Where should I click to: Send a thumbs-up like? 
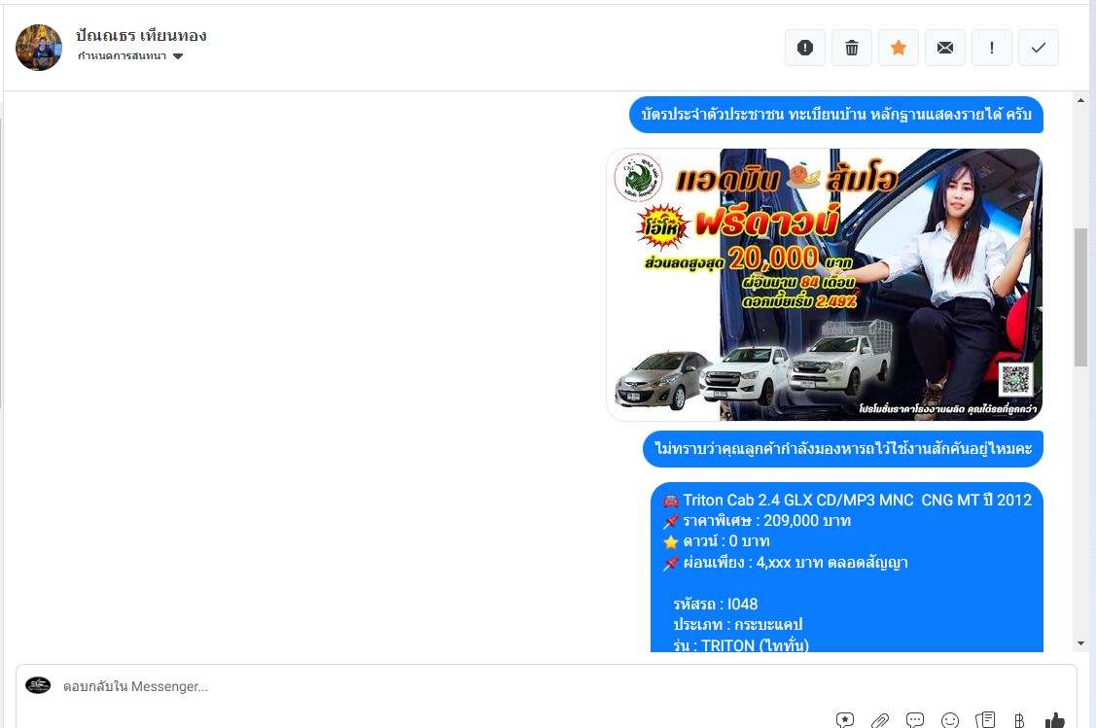point(1055,719)
